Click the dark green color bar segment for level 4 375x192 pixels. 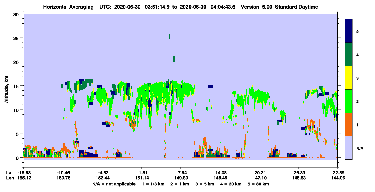(349, 54)
